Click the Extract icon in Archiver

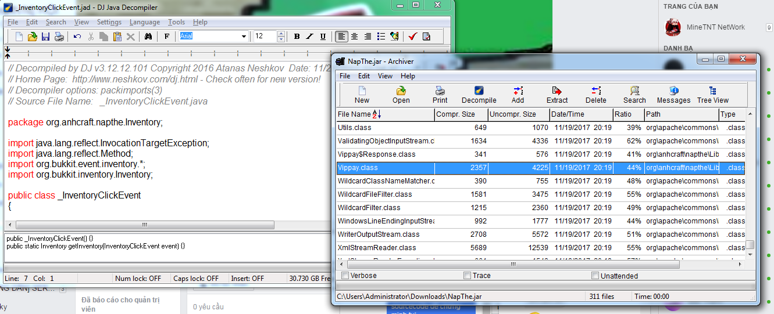point(557,95)
